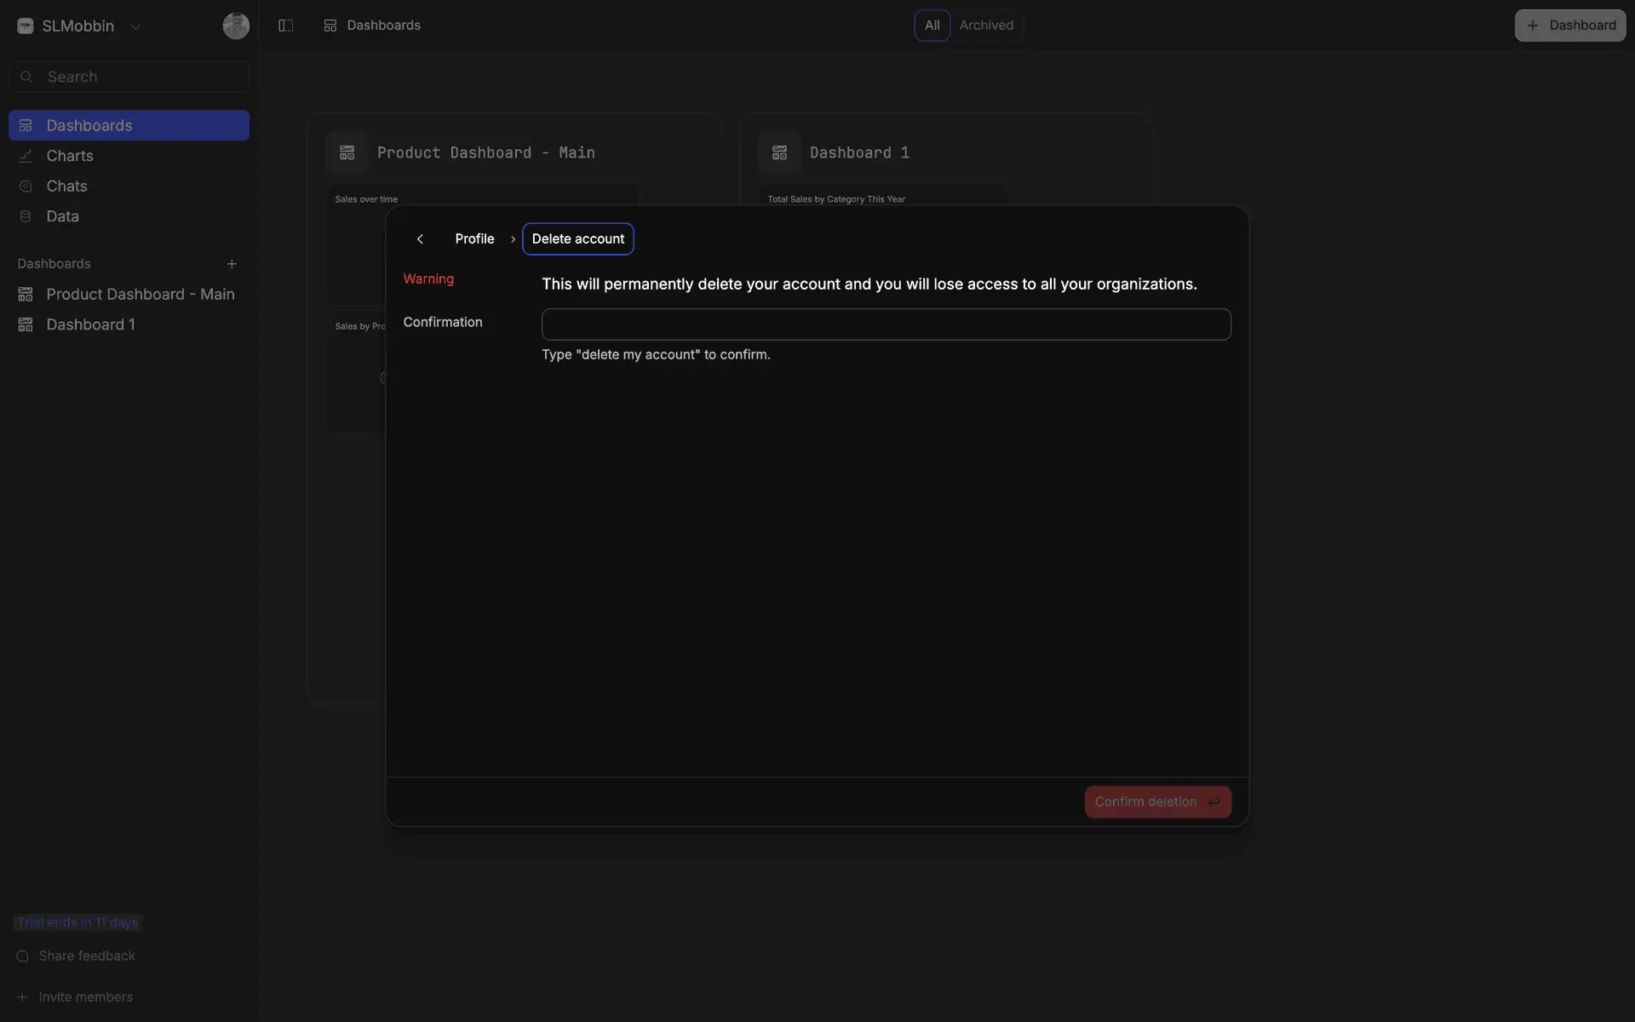Switch to the All filter tab
The image size is (1635, 1022).
[x=932, y=26]
